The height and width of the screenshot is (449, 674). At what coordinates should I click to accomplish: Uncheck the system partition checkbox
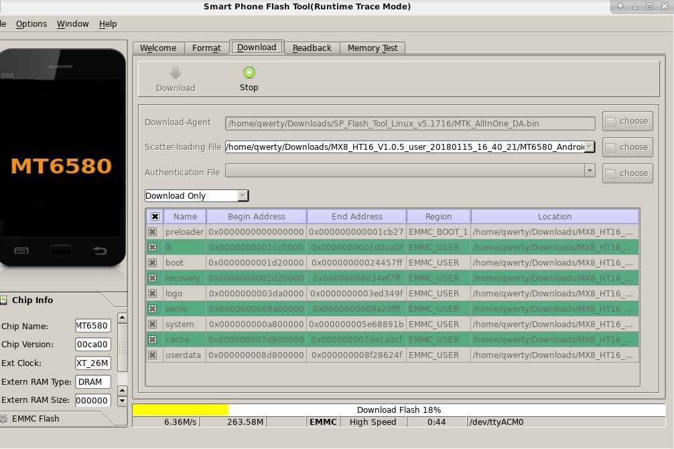click(152, 325)
